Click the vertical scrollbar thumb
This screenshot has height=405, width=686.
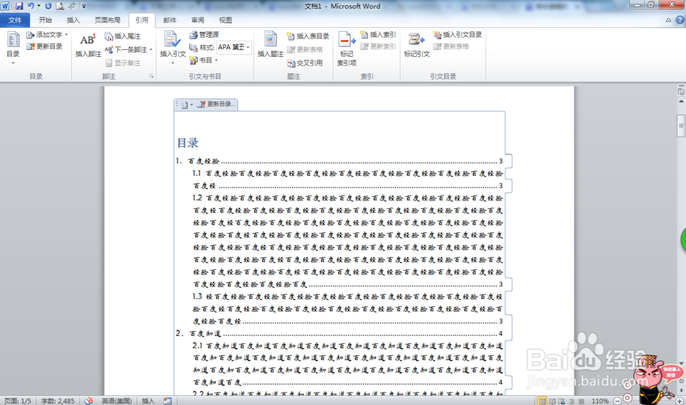point(681,126)
